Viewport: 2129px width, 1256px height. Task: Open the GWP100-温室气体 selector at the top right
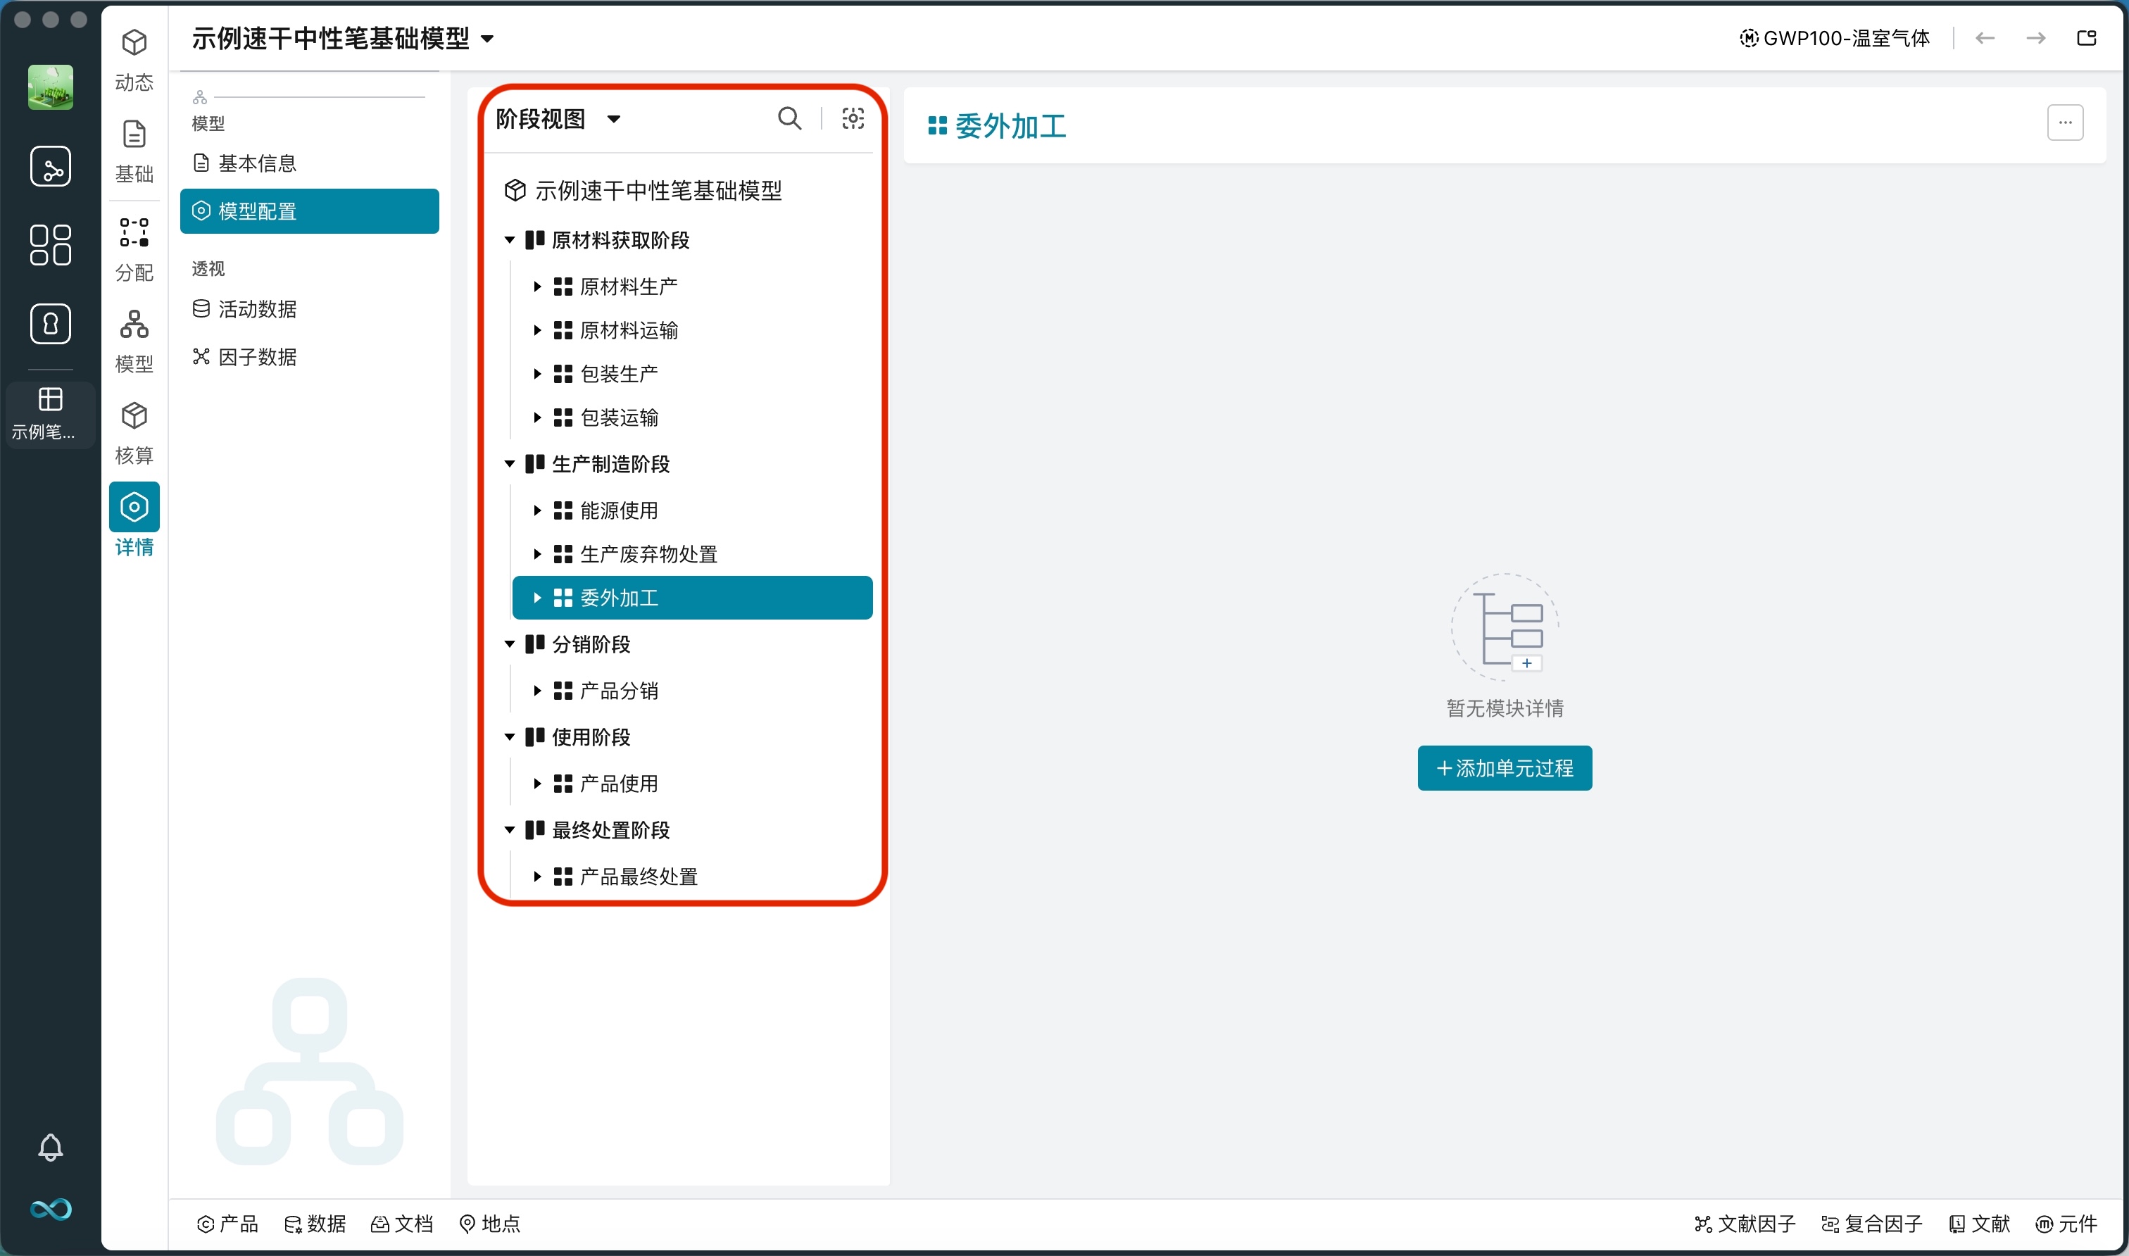point(1835,37)
